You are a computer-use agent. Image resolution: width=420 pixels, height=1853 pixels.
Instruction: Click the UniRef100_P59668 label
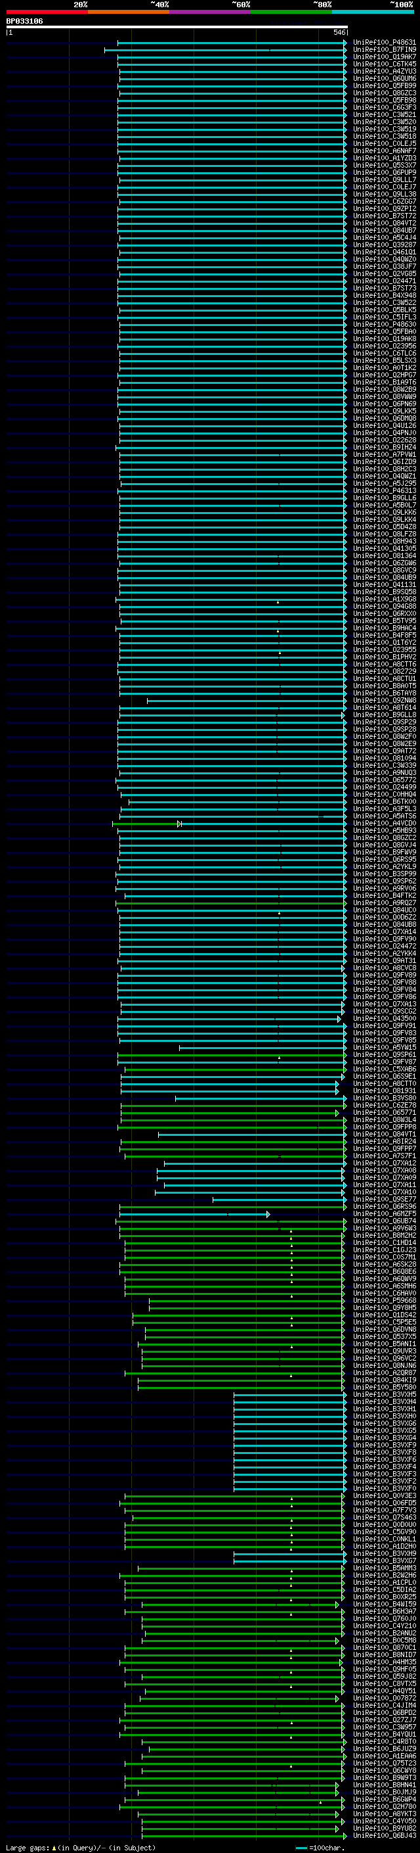(384, 1301)
